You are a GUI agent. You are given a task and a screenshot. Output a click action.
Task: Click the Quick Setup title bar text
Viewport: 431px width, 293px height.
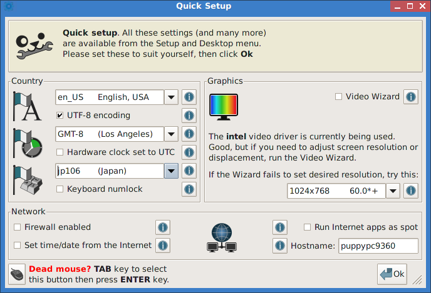204,6
